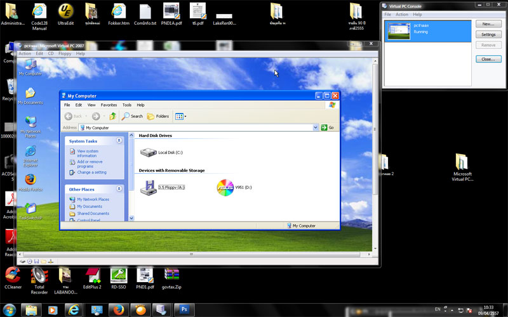Open the Windows Start button
The width and height of the screenshot is (508, 317).
click(9, 310)
